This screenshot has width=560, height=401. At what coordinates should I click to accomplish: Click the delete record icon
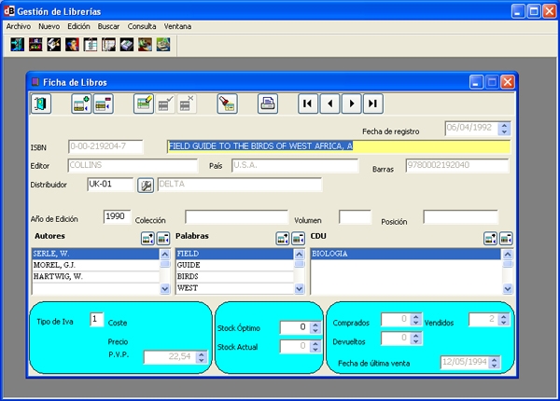click(104, 104)
